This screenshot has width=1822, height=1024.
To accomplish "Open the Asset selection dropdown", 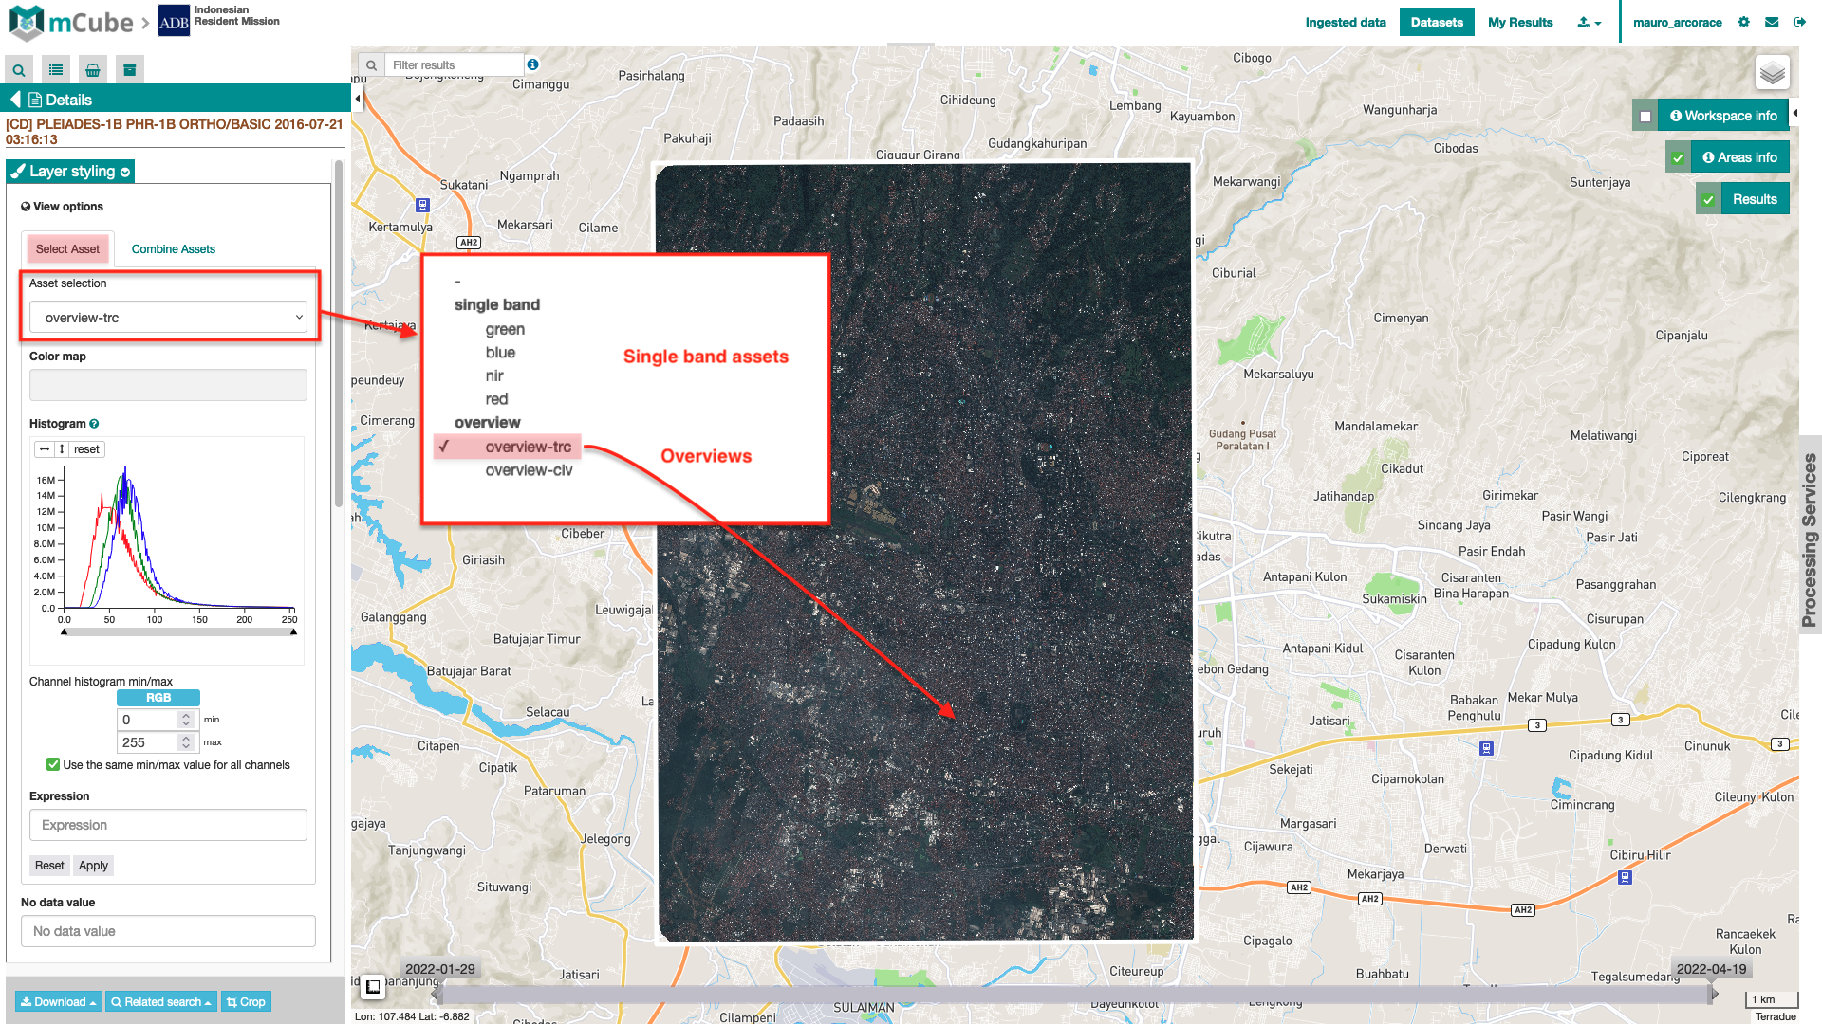I will [x=169, y=318].
